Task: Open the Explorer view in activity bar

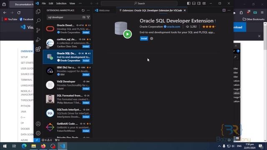Action: click(x=38, y=12)
